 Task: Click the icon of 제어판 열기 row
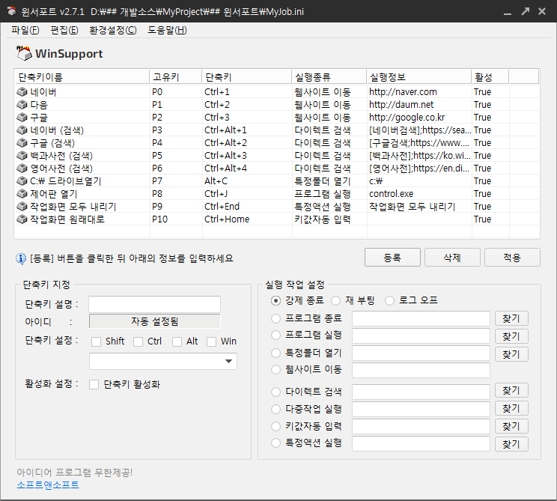click(22, 194)
